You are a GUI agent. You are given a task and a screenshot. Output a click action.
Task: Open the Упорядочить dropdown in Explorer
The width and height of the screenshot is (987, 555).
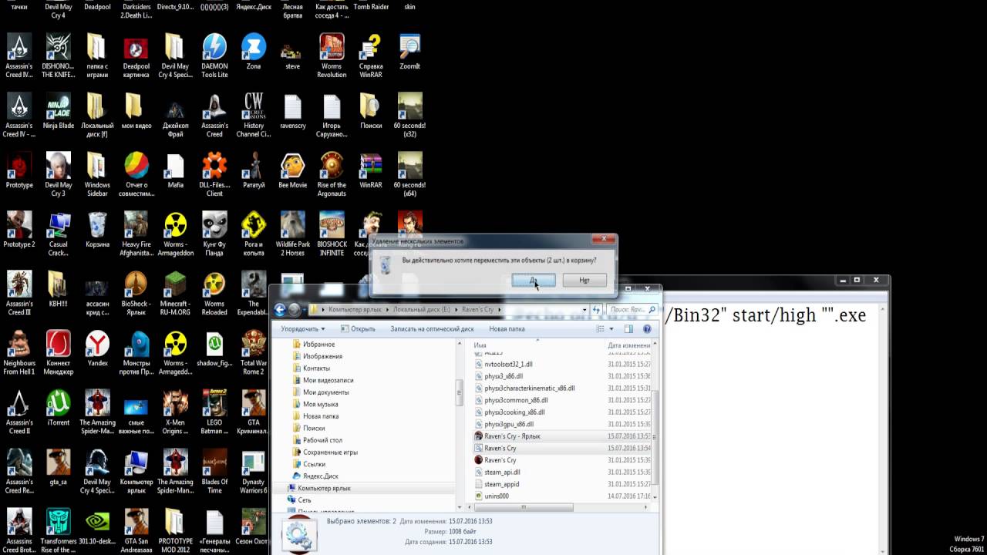click(302, 328)
